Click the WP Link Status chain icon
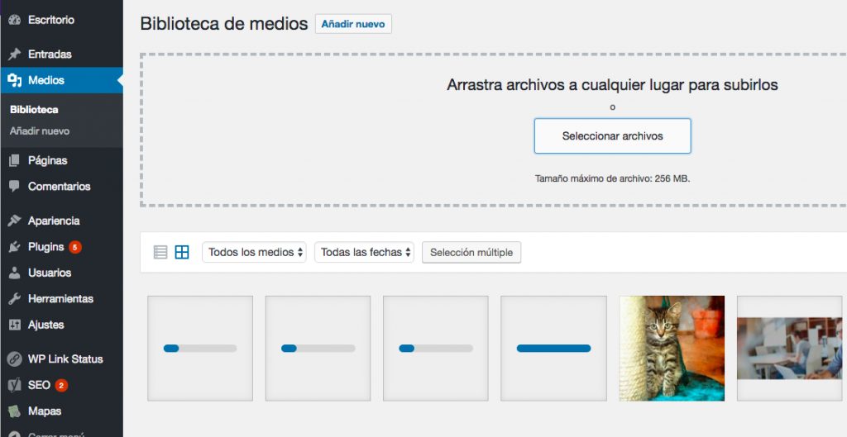847x437 pixels. 15,359
